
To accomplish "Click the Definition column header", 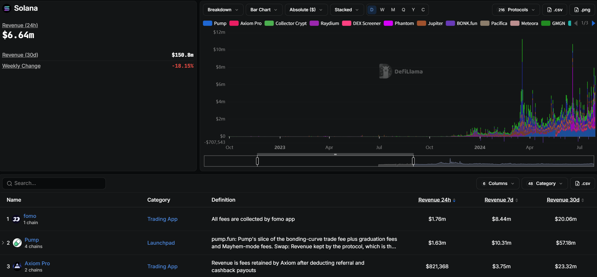I will [223, 200].
